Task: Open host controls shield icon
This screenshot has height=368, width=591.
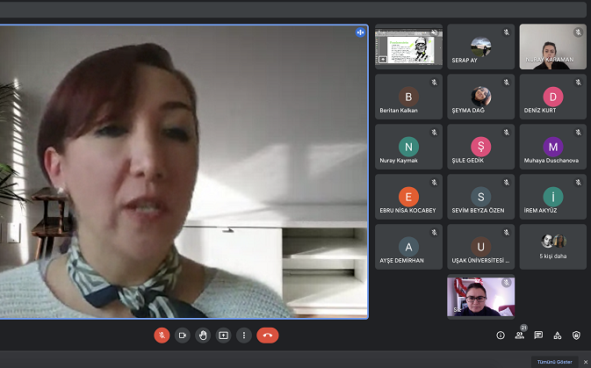Action: point(576,335)
